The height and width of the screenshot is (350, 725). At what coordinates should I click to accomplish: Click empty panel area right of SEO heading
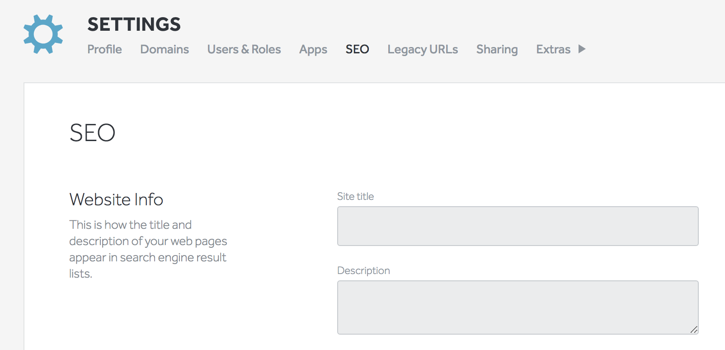407,133
